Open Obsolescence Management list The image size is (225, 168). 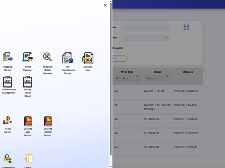click(8, 82)
